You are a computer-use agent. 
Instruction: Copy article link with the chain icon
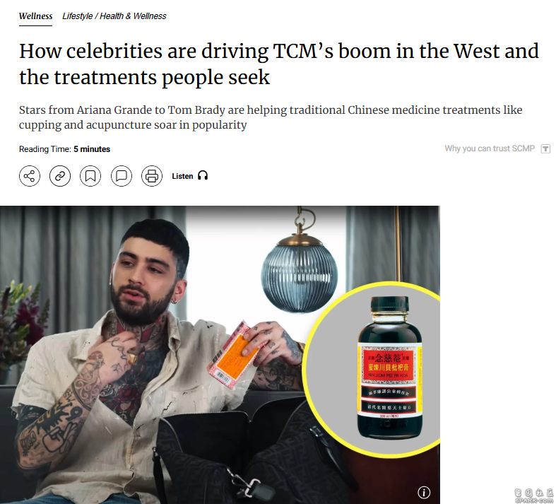tap(60, 176)
